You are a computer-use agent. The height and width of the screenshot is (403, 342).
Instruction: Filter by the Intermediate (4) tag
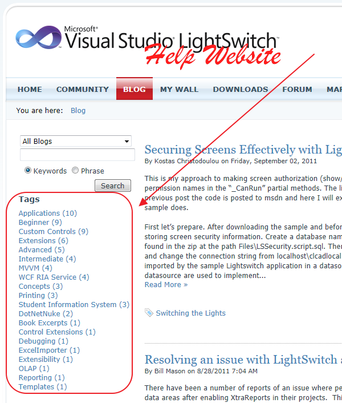(x=47, y=259)
